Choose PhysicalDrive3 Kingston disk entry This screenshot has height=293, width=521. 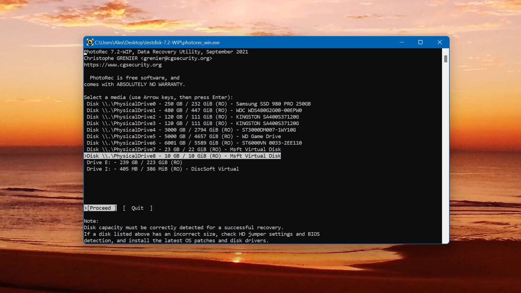click(193, 123)
